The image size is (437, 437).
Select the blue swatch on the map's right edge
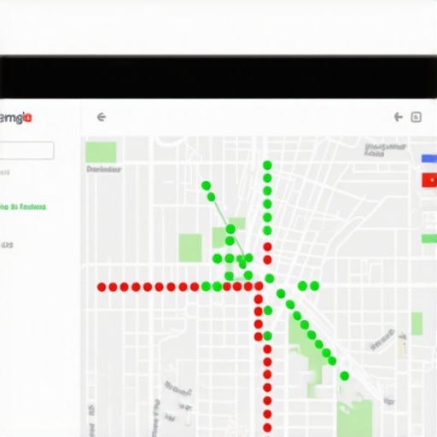[x=429, y=159]
